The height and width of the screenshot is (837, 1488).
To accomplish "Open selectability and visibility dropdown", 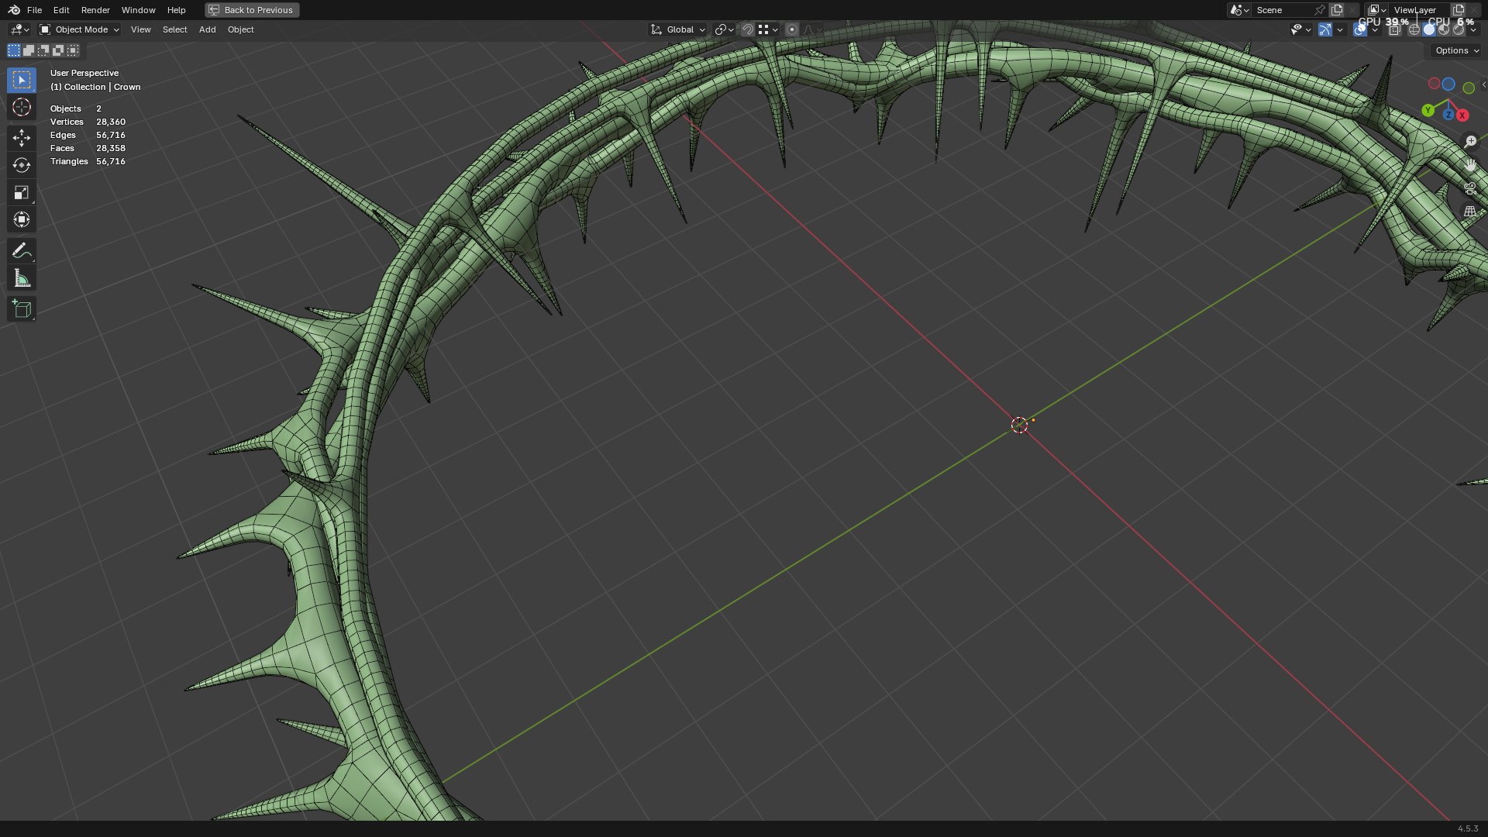I will point(1301,29).
